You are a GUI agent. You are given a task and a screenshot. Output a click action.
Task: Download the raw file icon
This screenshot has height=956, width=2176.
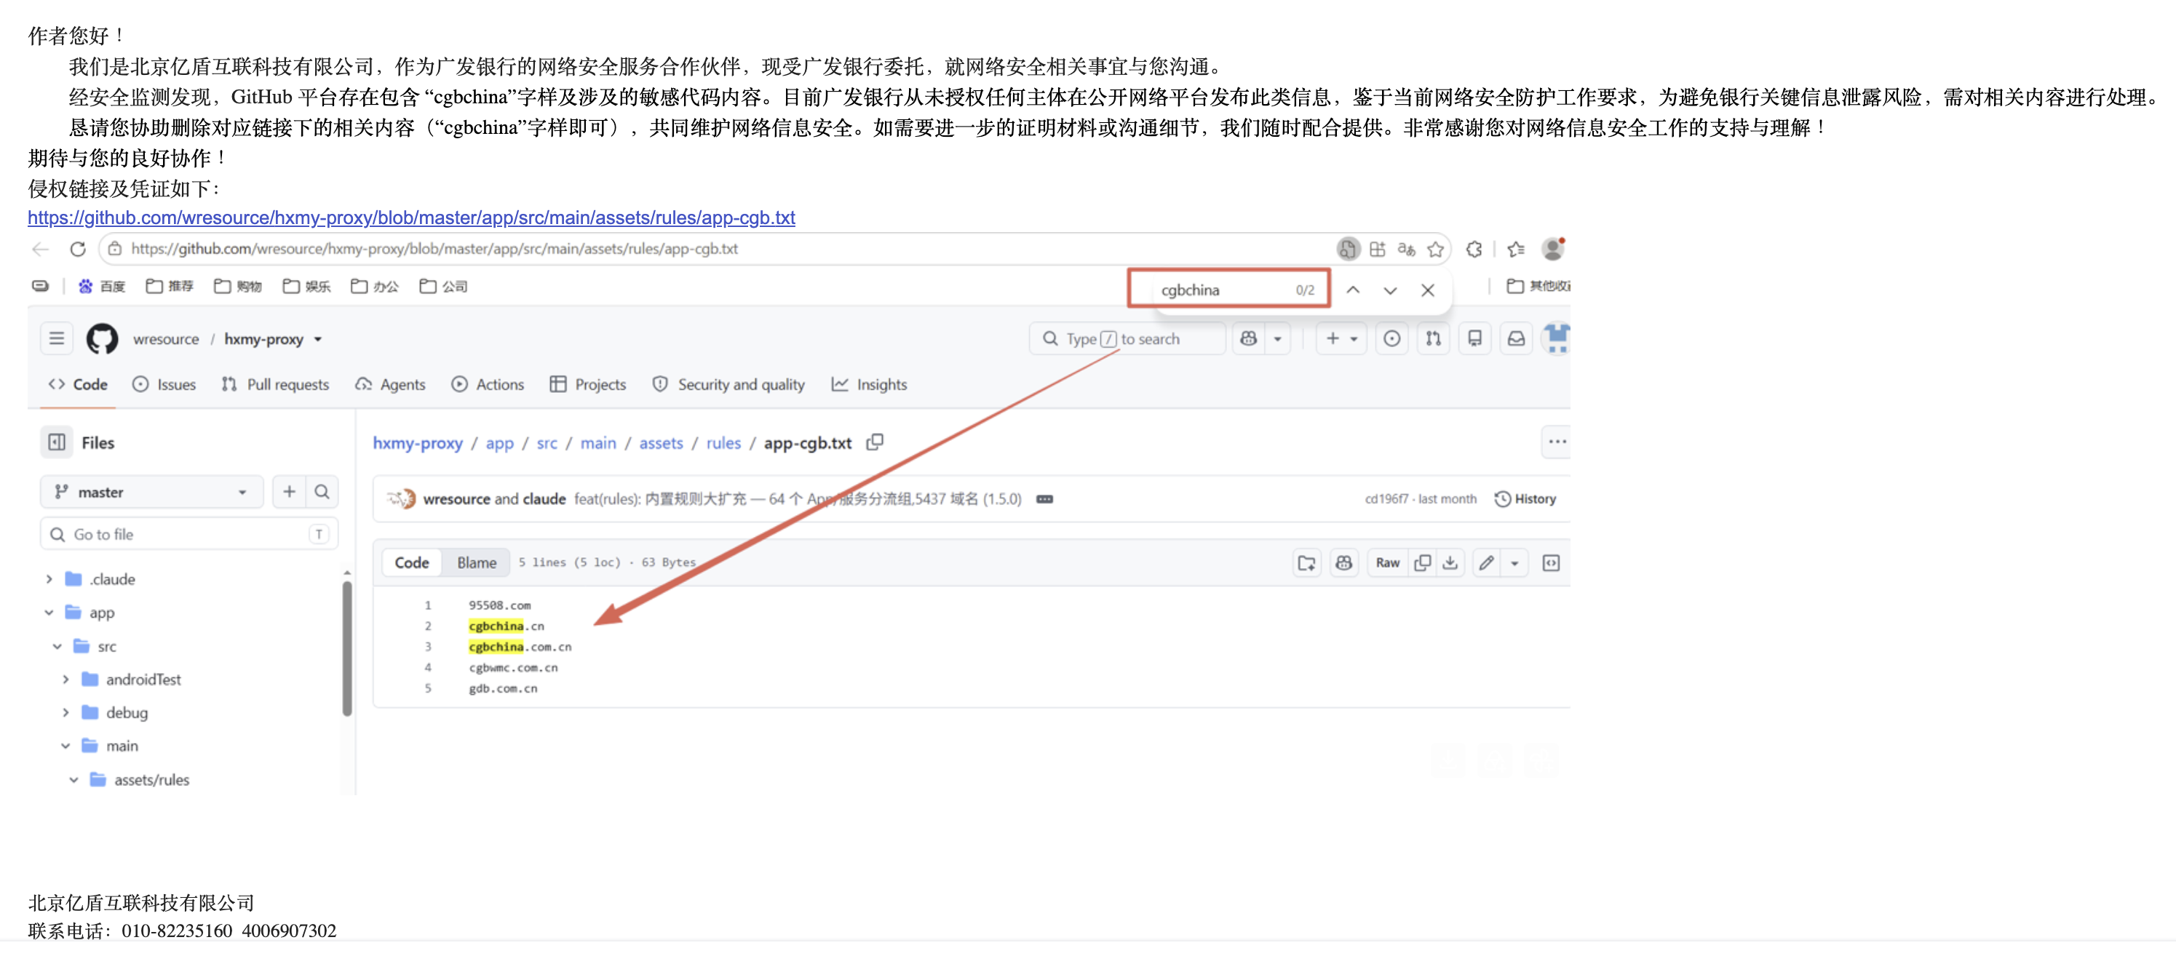1450,562
